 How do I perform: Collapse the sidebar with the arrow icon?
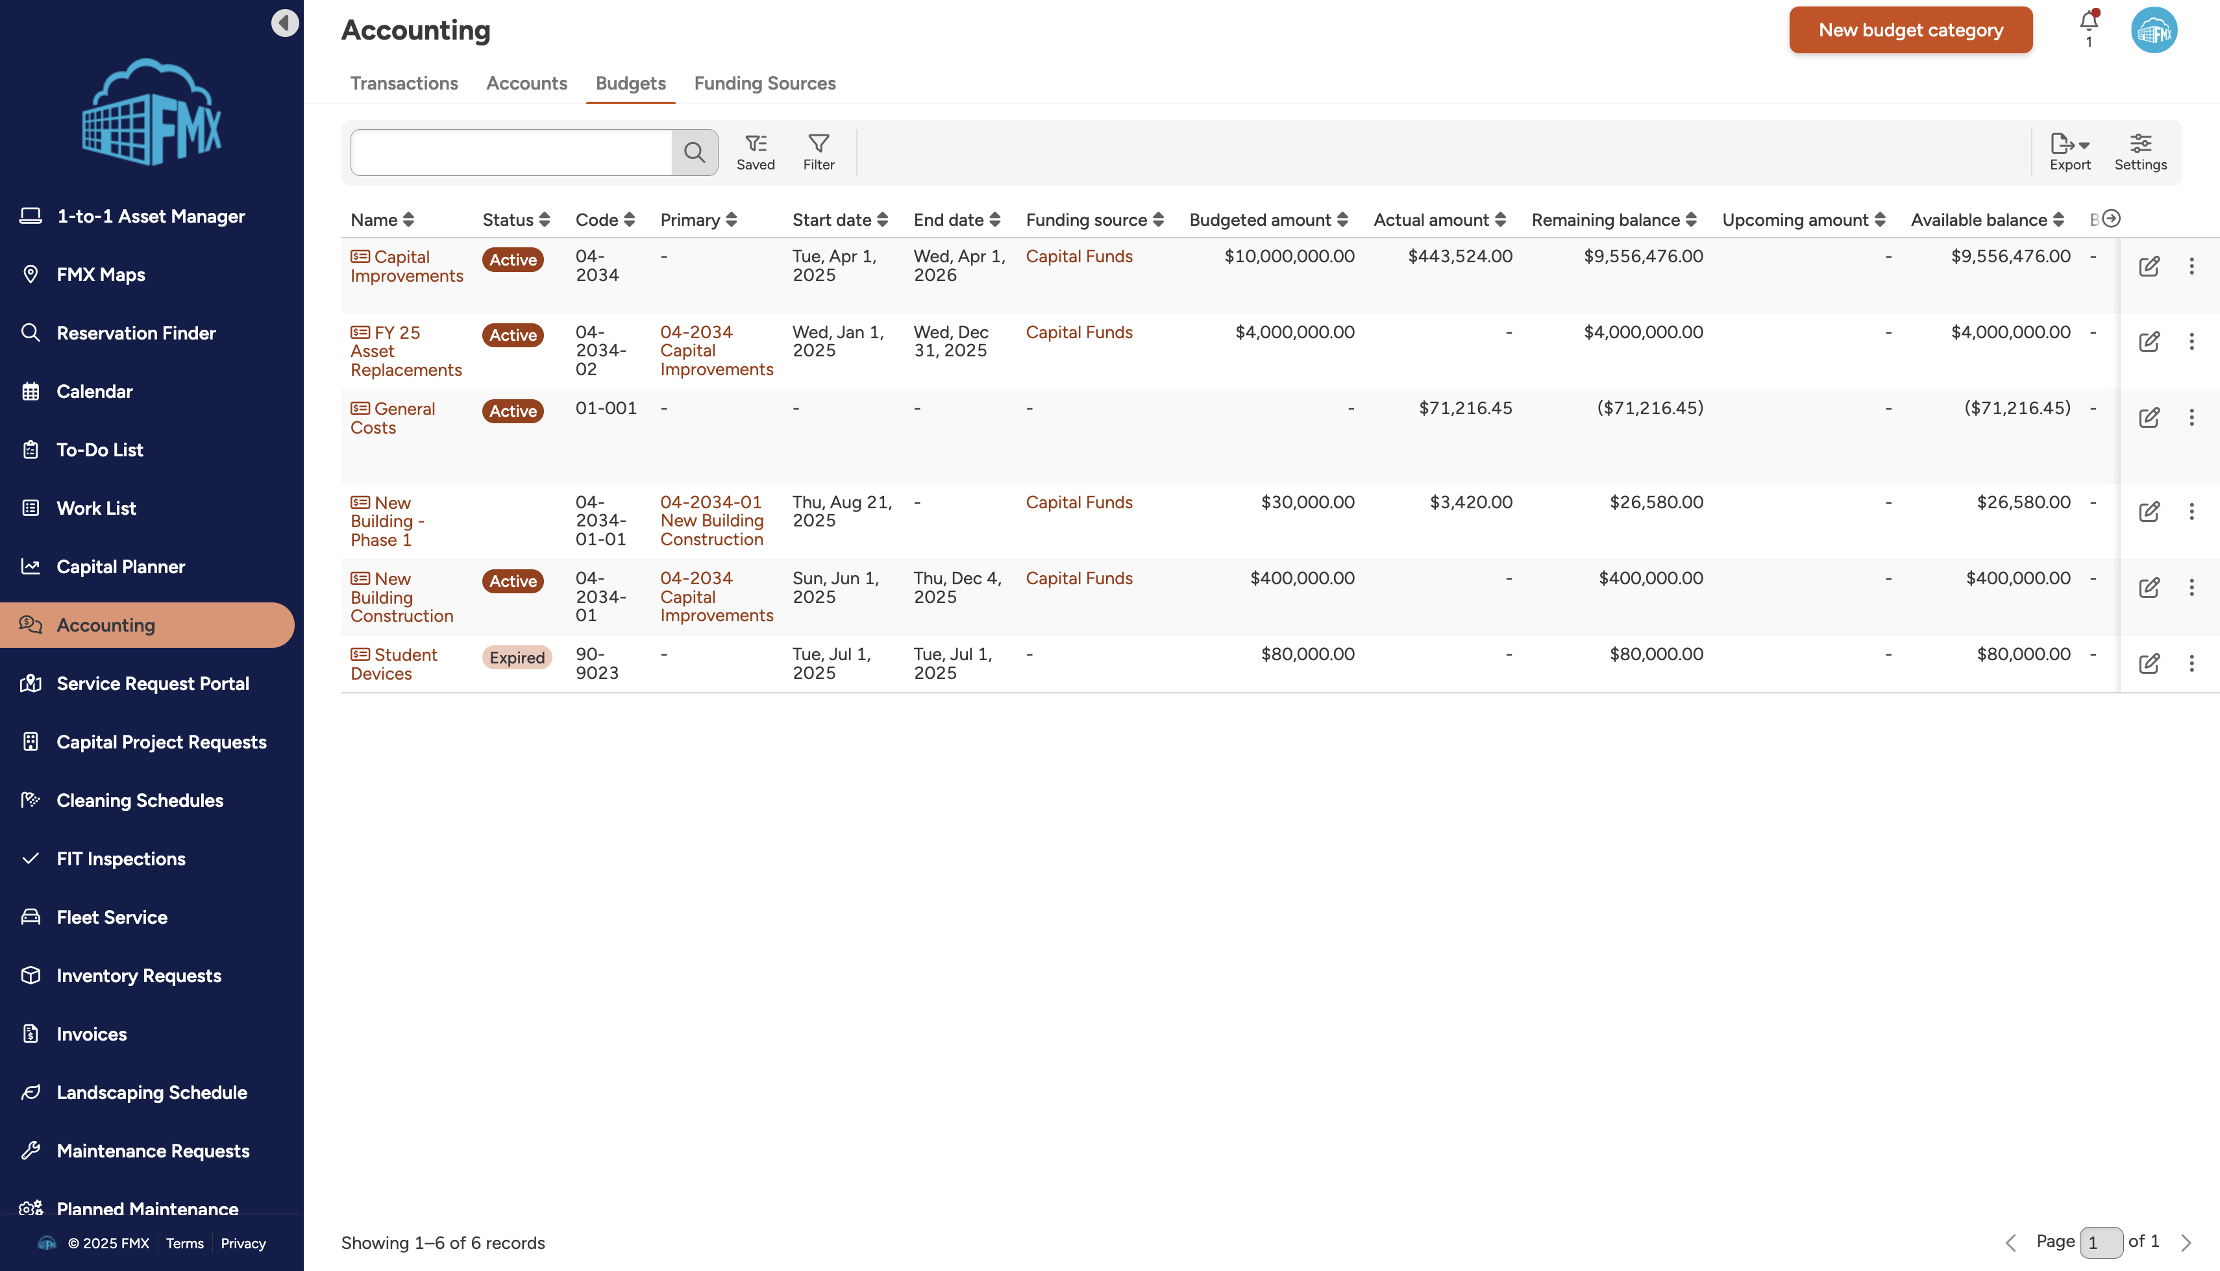[x=284, y=23]
